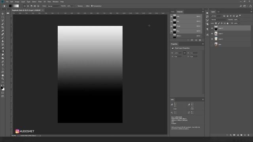Hide the second layer in Layers panel
Screen dimensions: 253x142
click(x=212, y=34)
